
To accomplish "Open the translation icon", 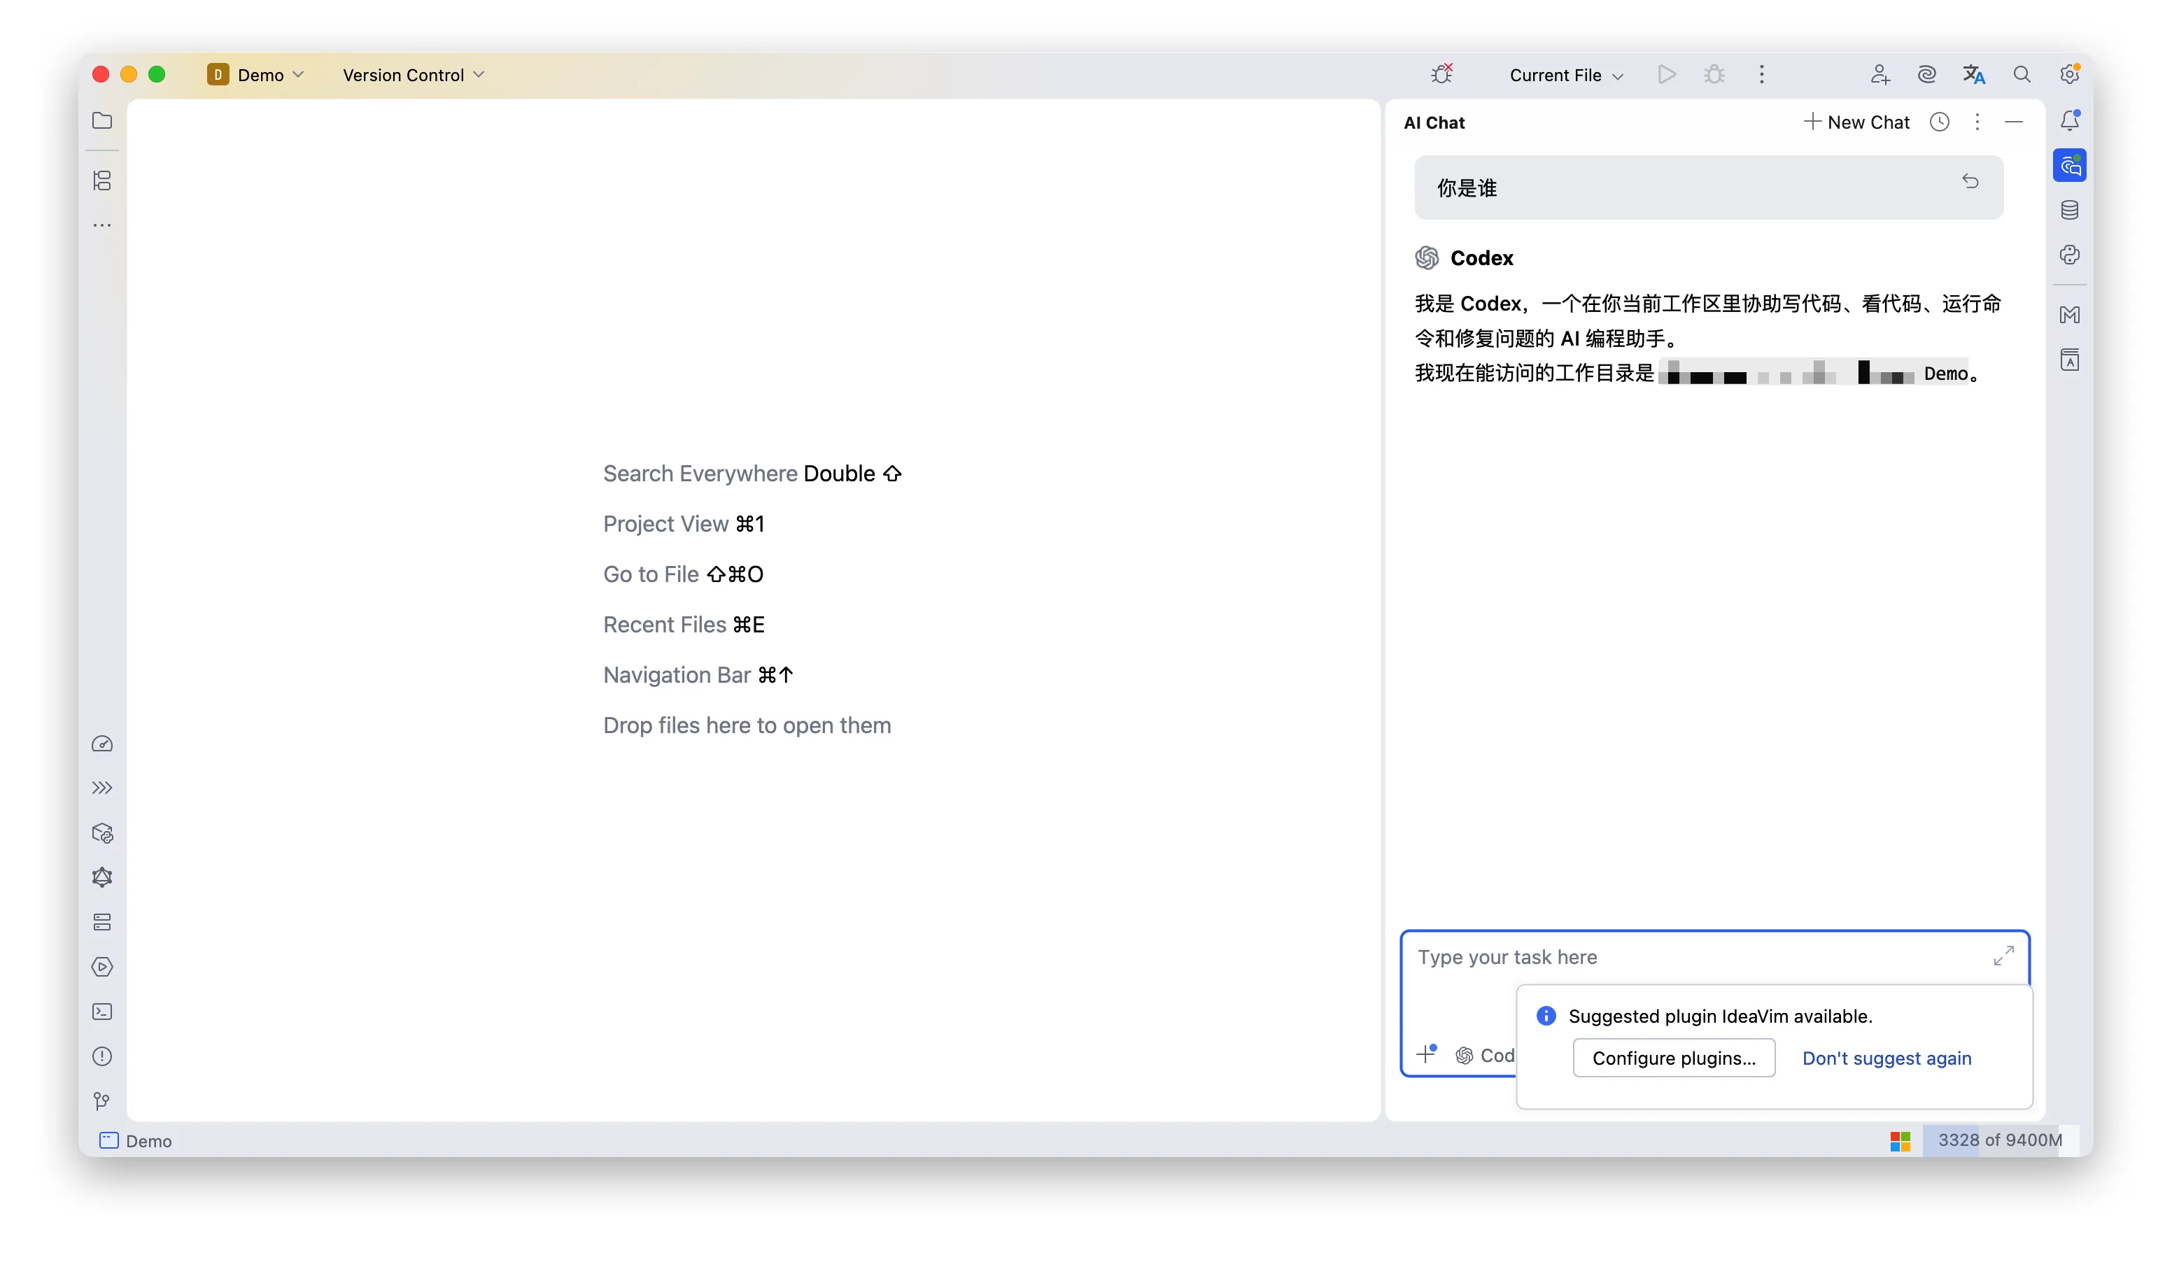I will coord(1974,74).
